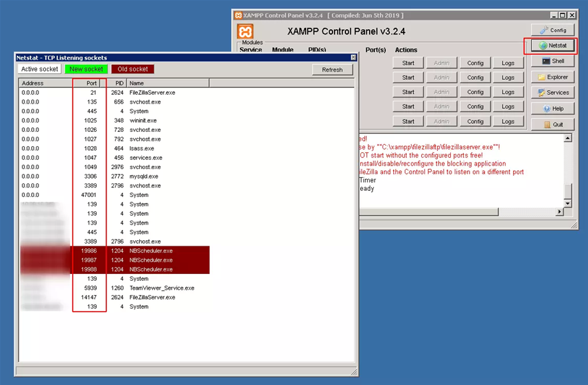
Task: Sort by Port column header
Action: pos(87,83)
